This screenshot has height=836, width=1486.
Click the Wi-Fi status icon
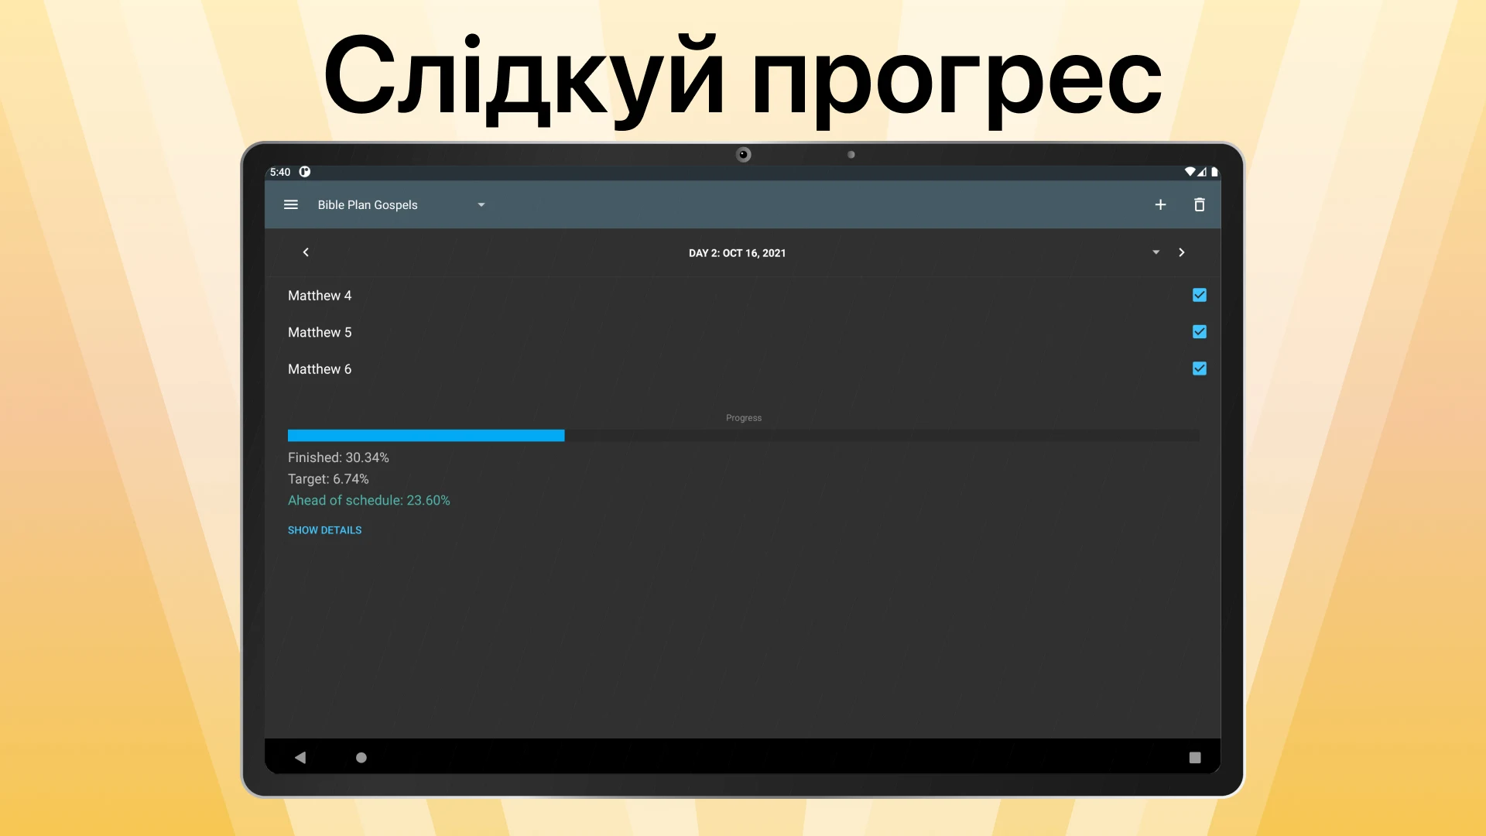click(1190, 172)
